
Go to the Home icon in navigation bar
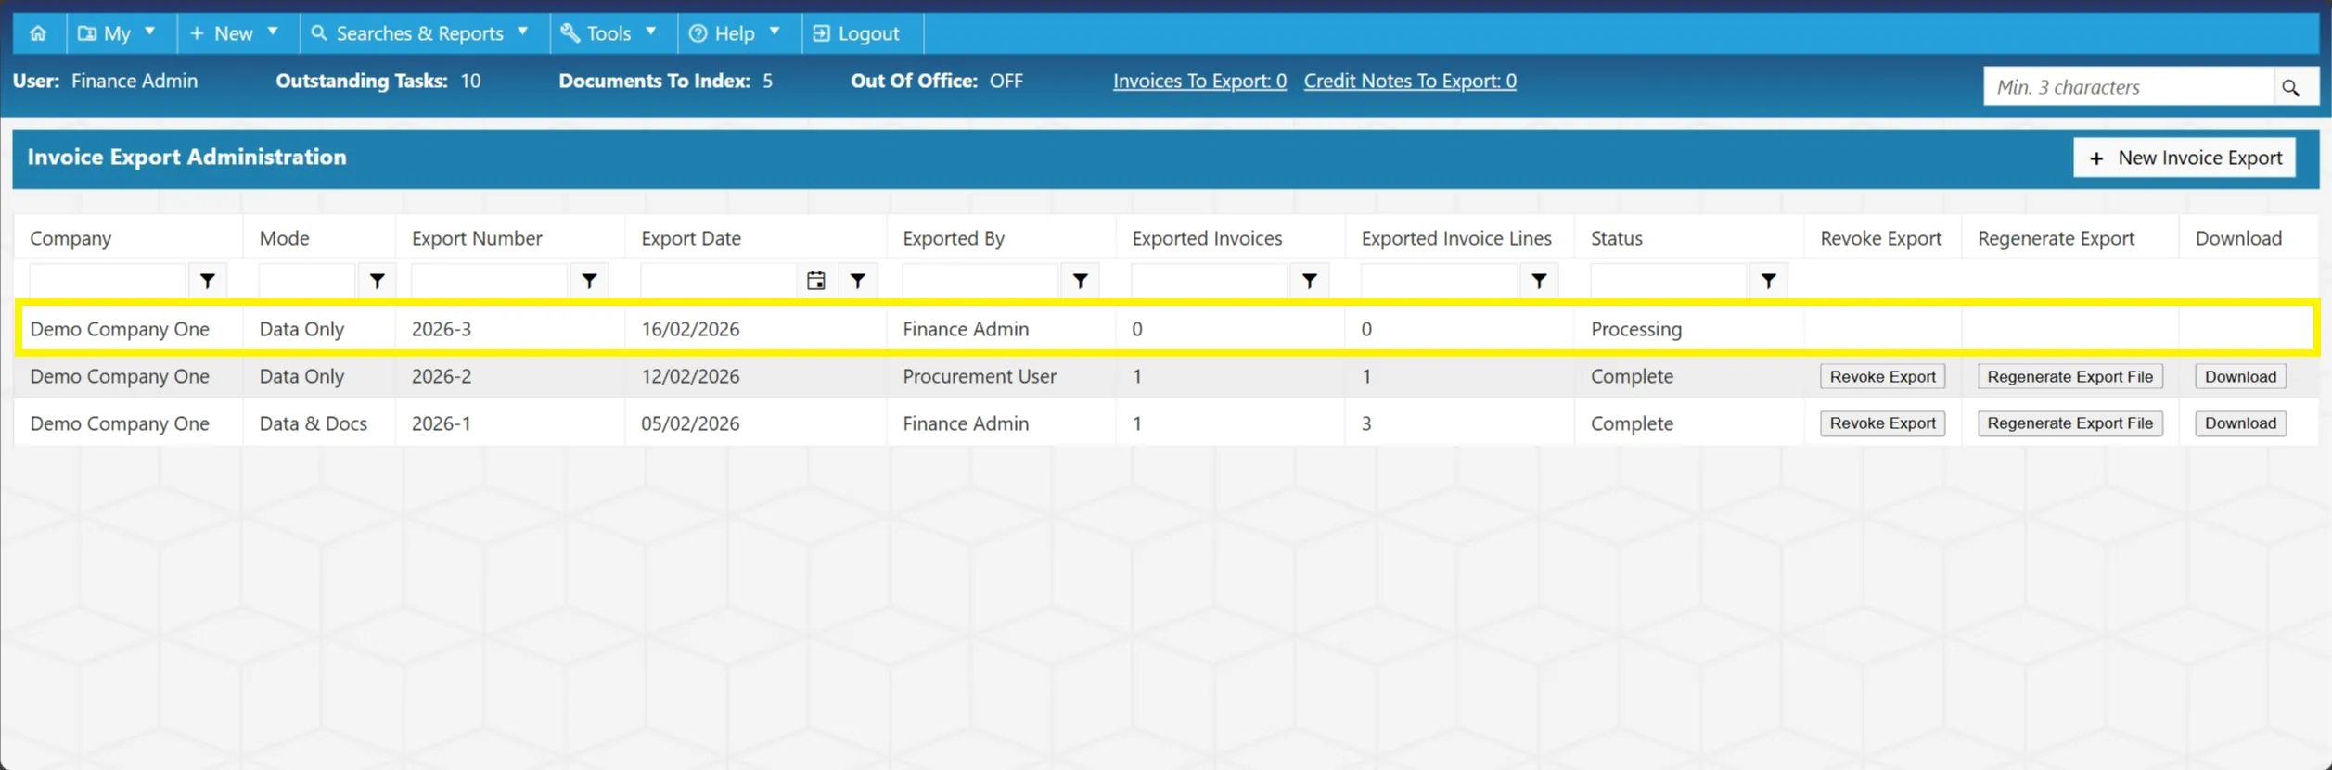(38, 33)
